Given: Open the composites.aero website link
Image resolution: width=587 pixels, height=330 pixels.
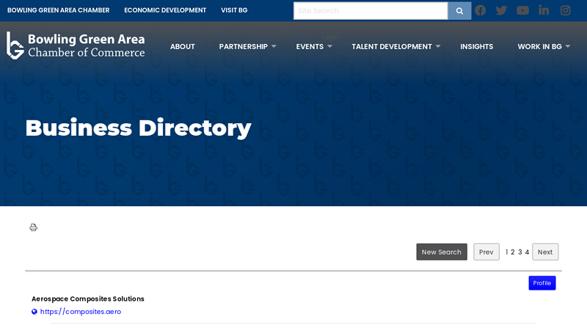Looking at the screenshot, I should point(81,311).
